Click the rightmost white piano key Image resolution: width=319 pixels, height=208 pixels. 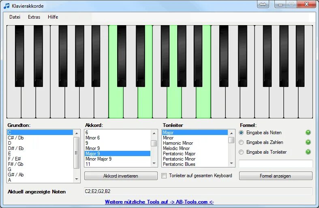tap(306, 102)
